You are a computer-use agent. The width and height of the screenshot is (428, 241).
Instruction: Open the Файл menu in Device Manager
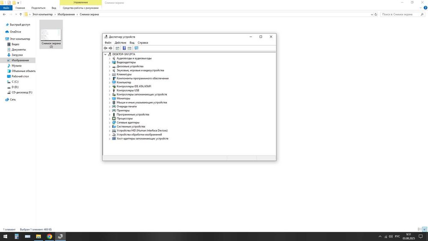[x=108, y=42]
